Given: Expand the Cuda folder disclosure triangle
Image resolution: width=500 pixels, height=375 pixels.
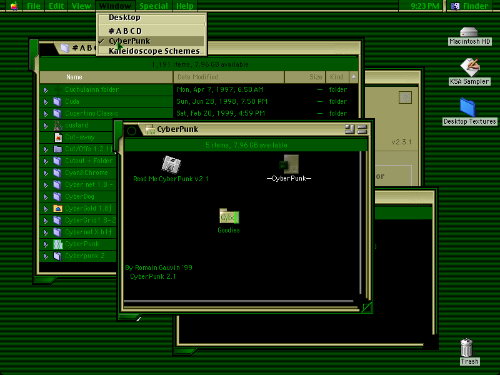Looking at the screenshot, I should coord(46,102).
